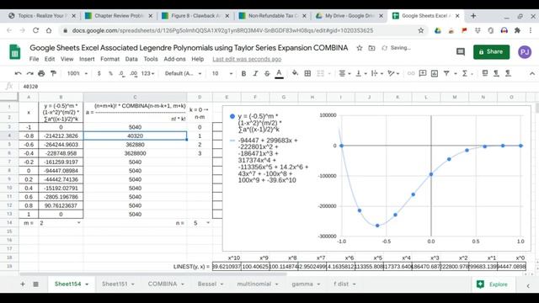This screenshot has width=539, height=303.
Task: Reload the page in Chrome
Action: [35, 30]
